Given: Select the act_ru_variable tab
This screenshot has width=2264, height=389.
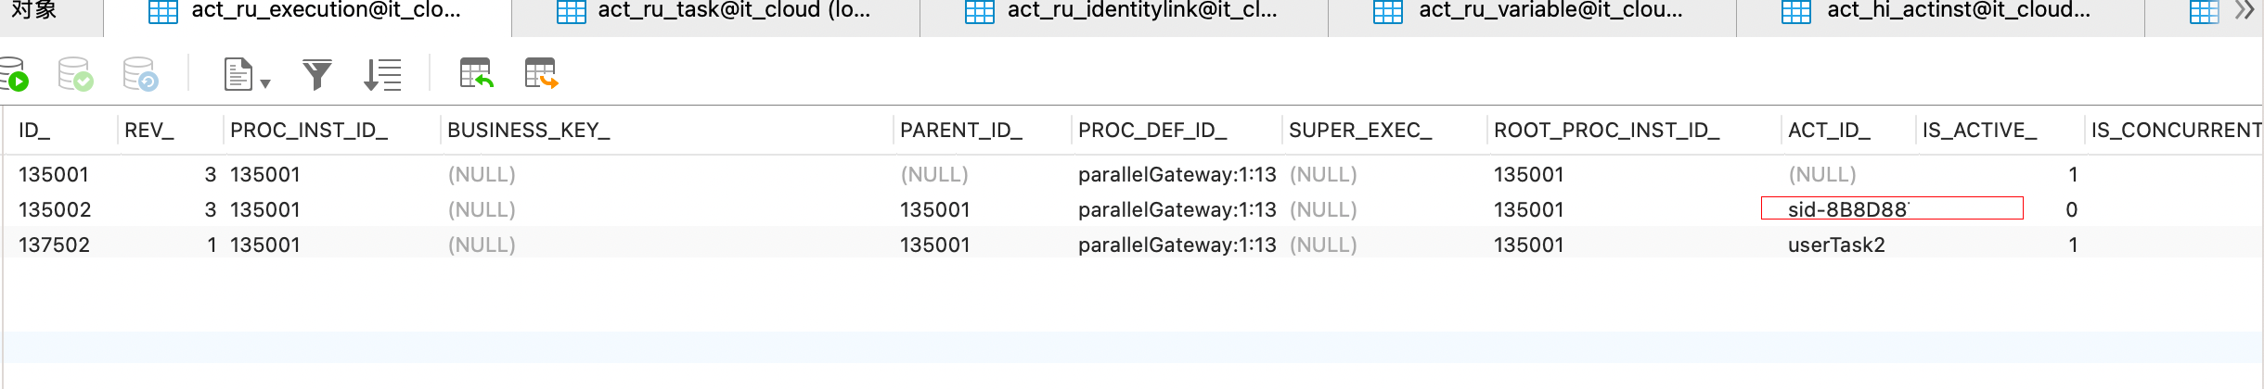Looking at the screenshot, I should (1531, 11).
